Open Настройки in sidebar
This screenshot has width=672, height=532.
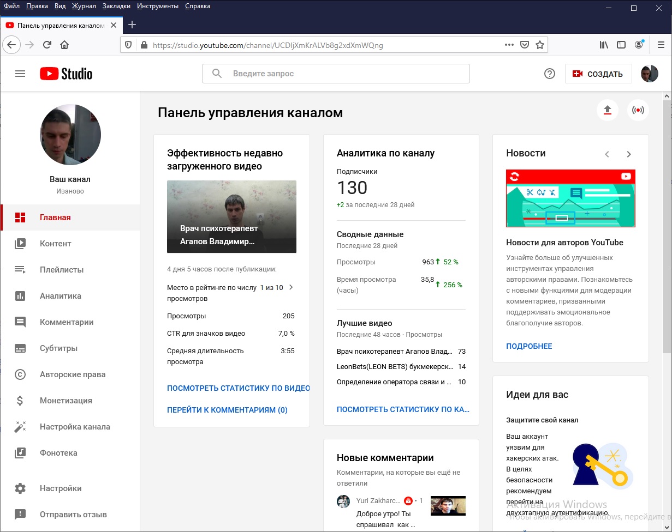pyautogui.click(x=70, y=488)
